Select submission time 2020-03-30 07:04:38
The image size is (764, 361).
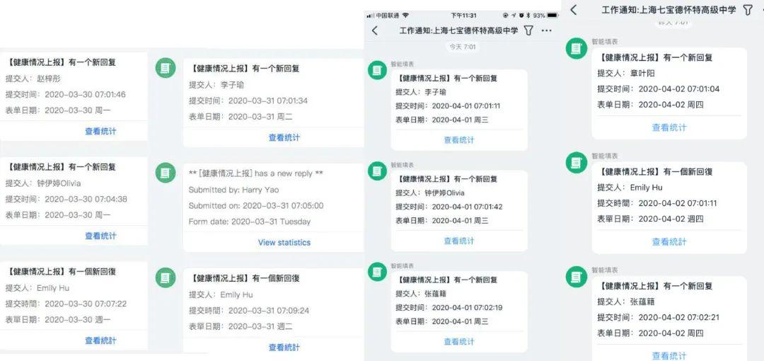point(86,199)
